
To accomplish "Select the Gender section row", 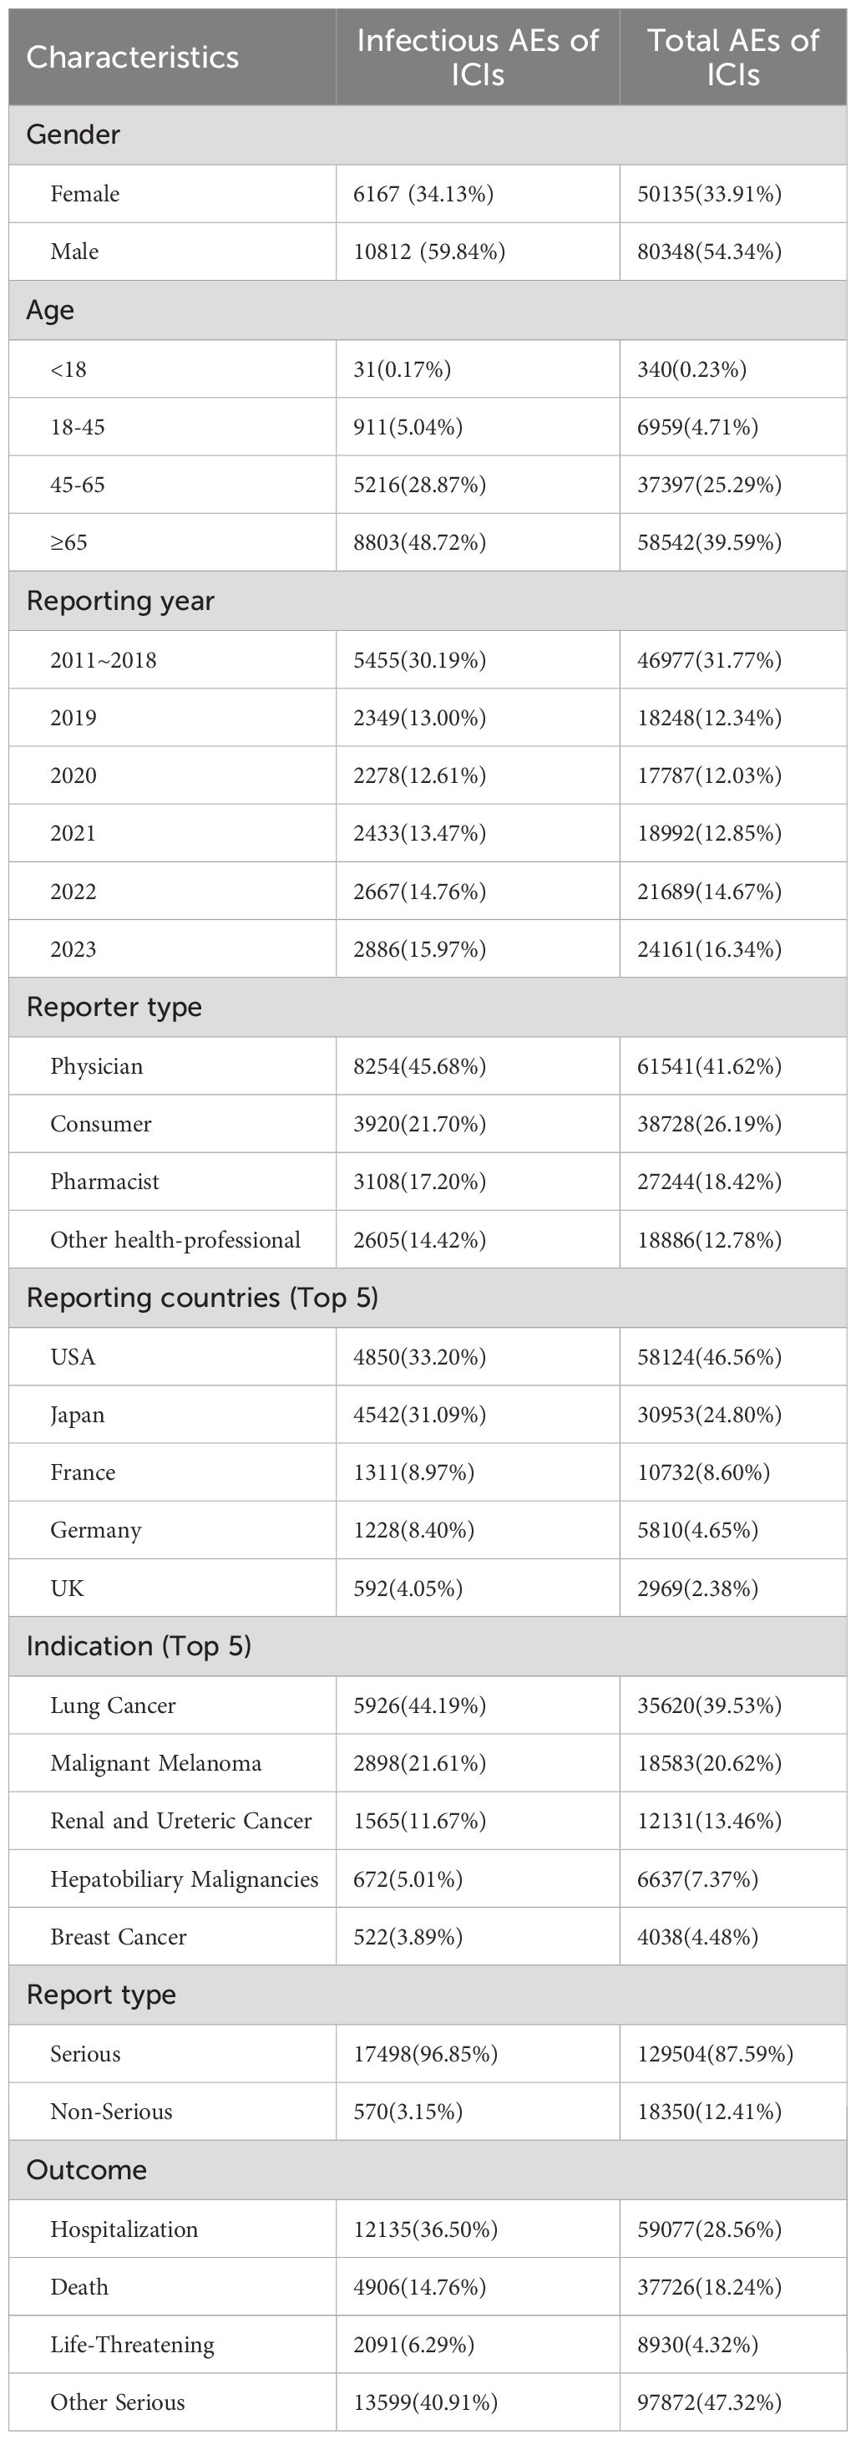I will click(x=73, y=135).
